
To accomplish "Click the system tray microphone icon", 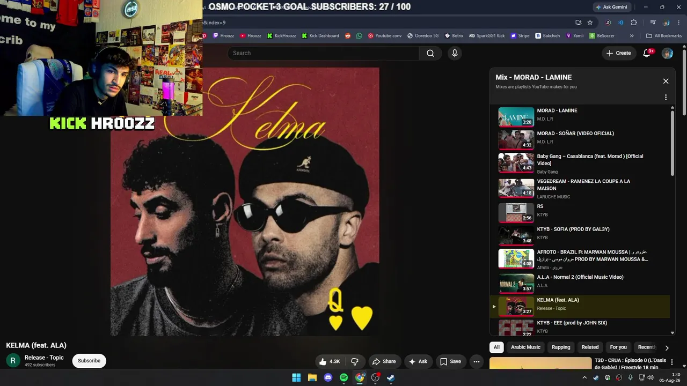I will click(630, 377).
